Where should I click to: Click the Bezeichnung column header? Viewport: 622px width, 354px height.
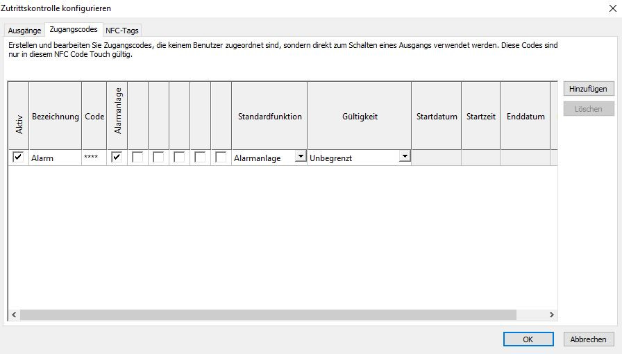coord(55,117)
